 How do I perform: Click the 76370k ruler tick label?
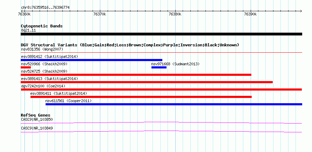tap(100, 14)
